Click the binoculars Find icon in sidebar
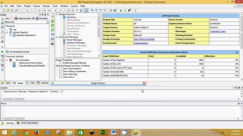The height and width of the screenshot is (136, 243). point(52,44)
